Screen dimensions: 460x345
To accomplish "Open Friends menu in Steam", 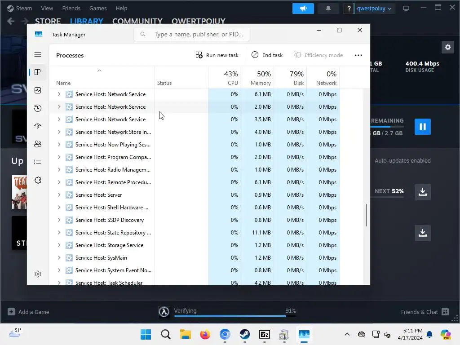I will 71,9.
